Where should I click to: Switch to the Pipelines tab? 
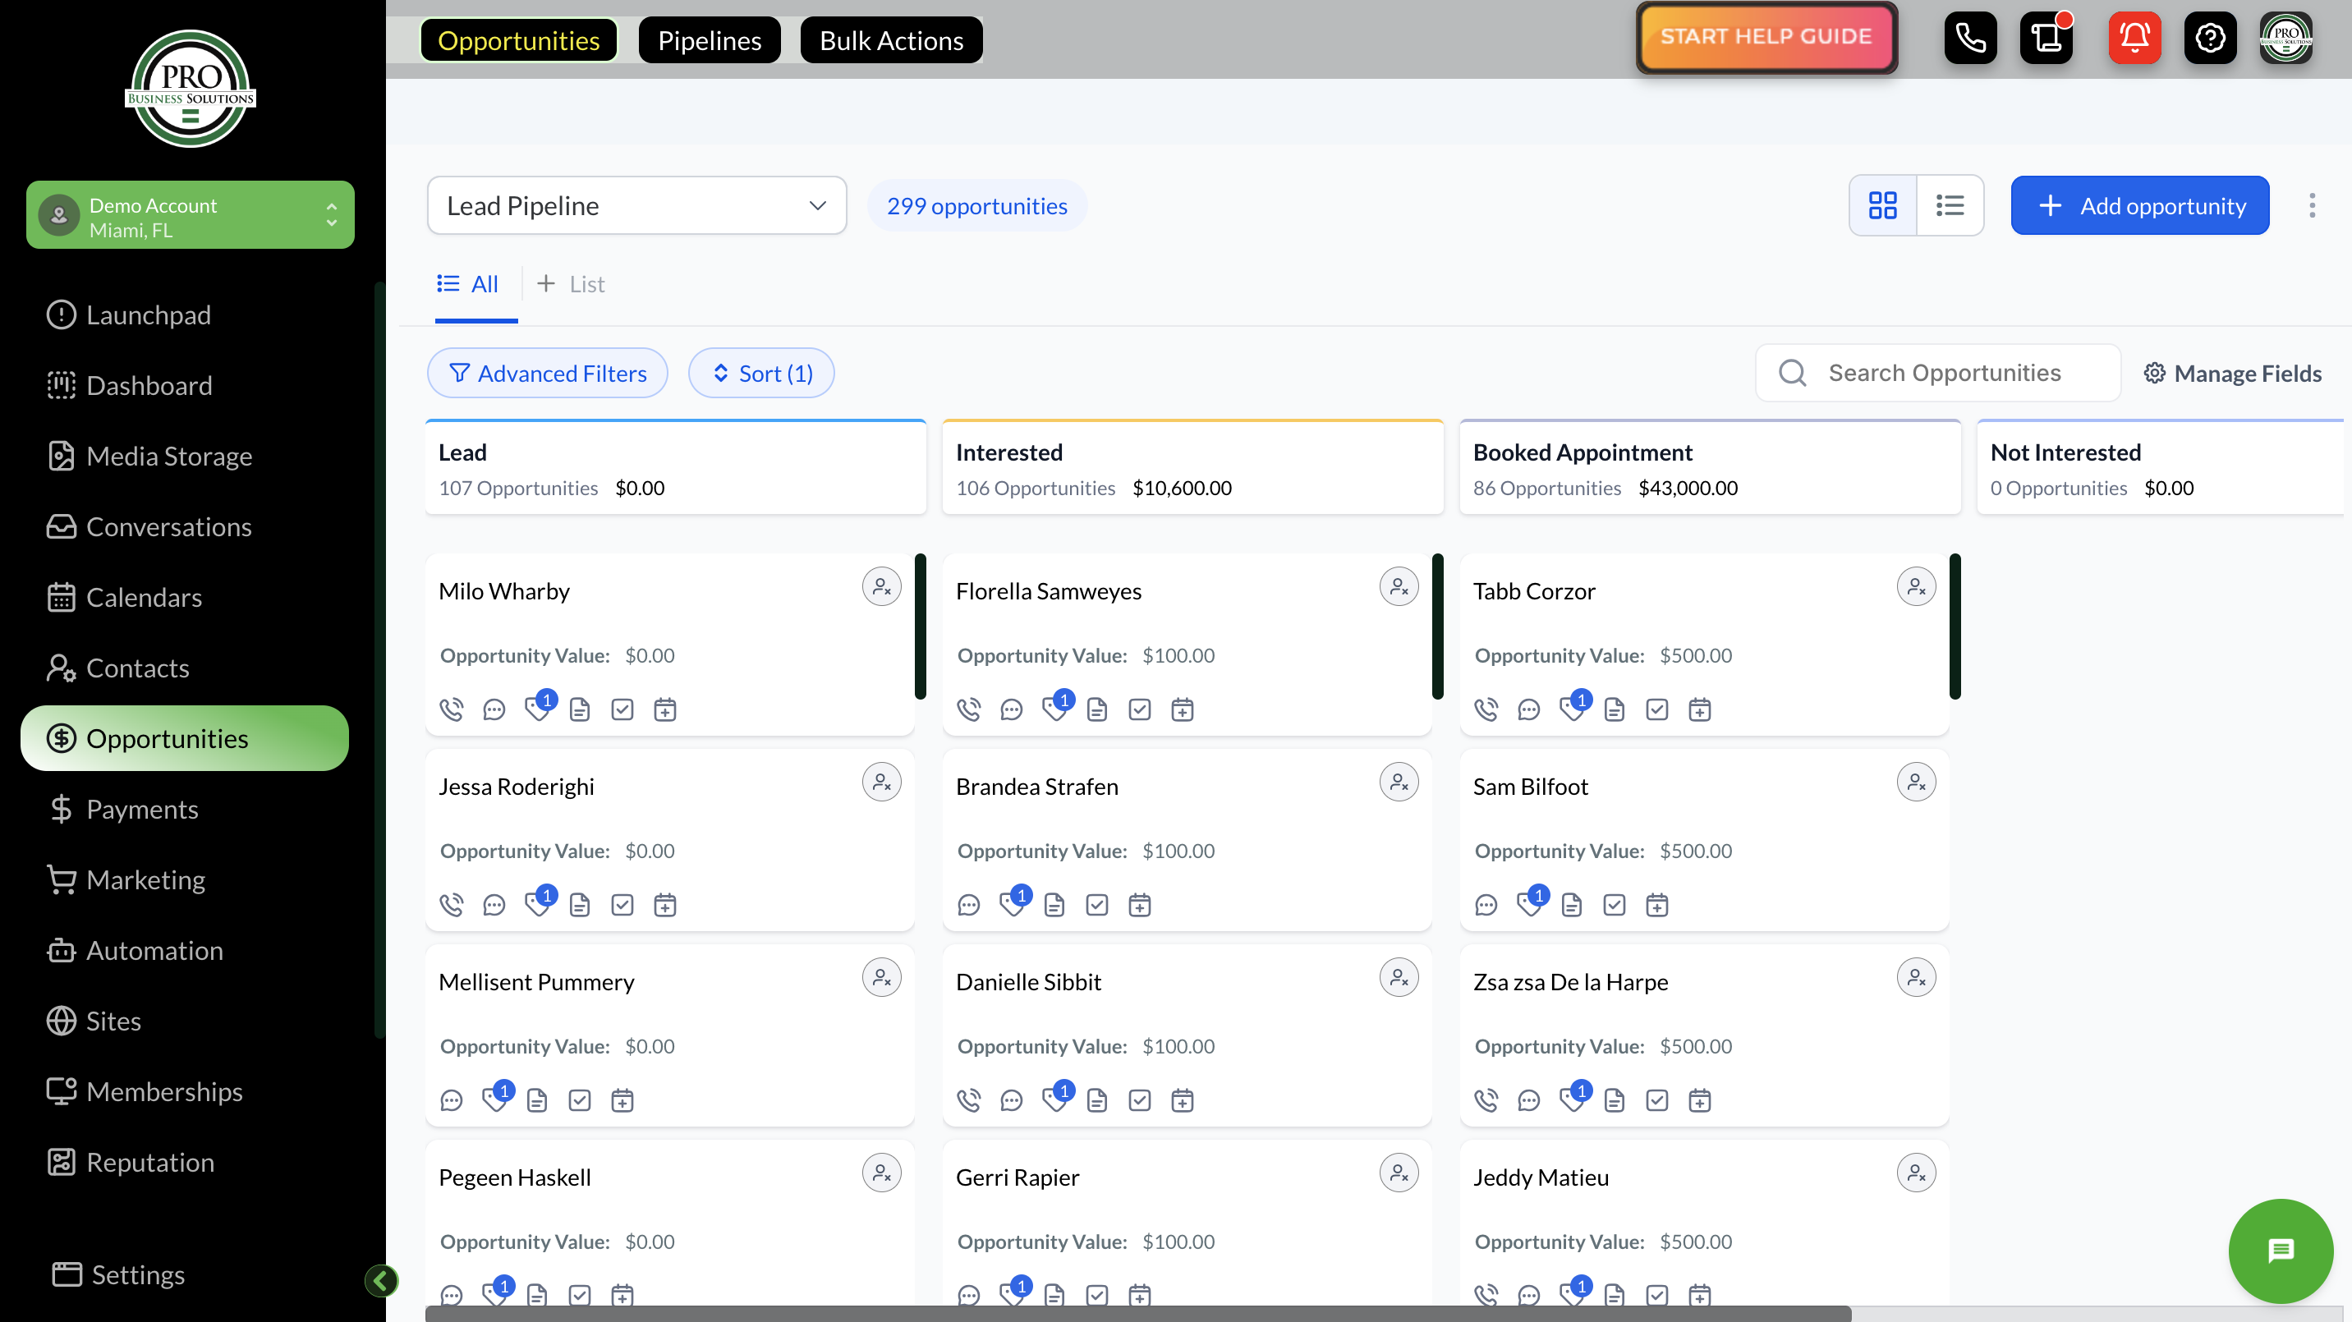click(709, 40)
